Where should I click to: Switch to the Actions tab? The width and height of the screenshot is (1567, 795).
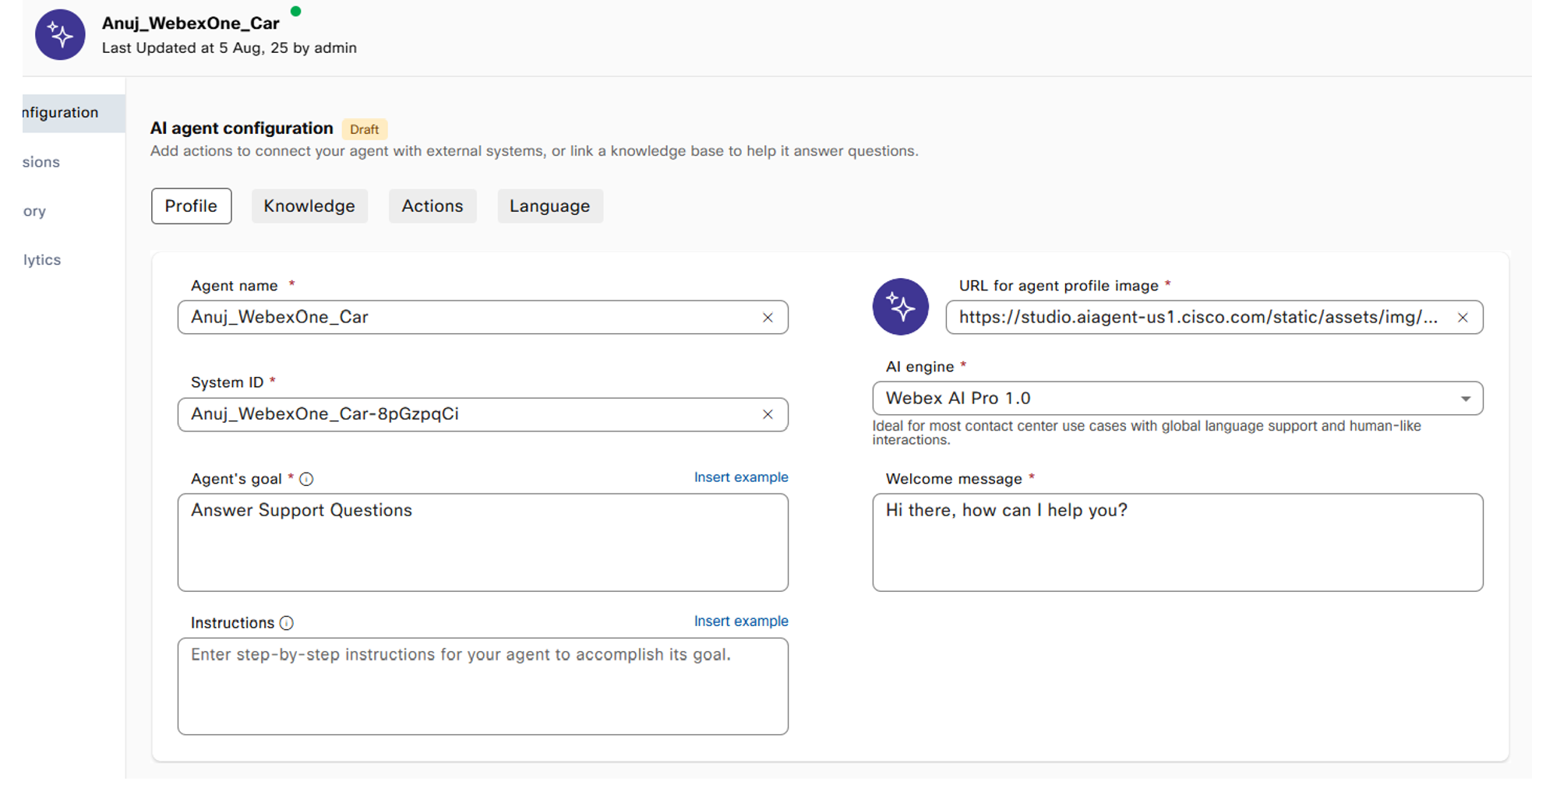pos(432,206)
